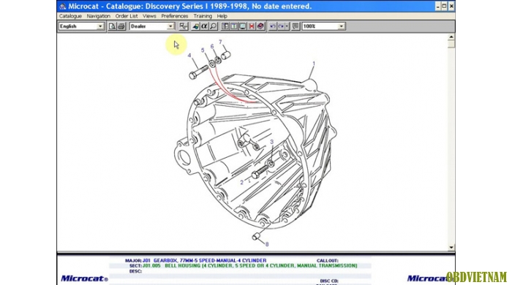Click the red X toolbar icon
Screen dimensions: 512x285
pos(252,26)
